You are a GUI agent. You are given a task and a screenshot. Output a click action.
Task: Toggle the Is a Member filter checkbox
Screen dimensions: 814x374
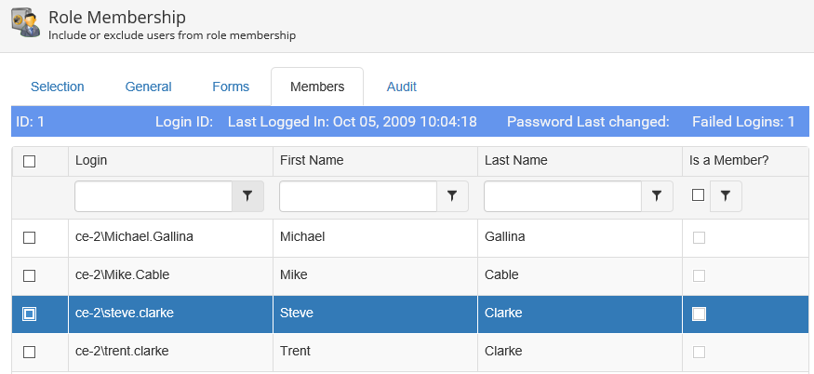point(698,195)
